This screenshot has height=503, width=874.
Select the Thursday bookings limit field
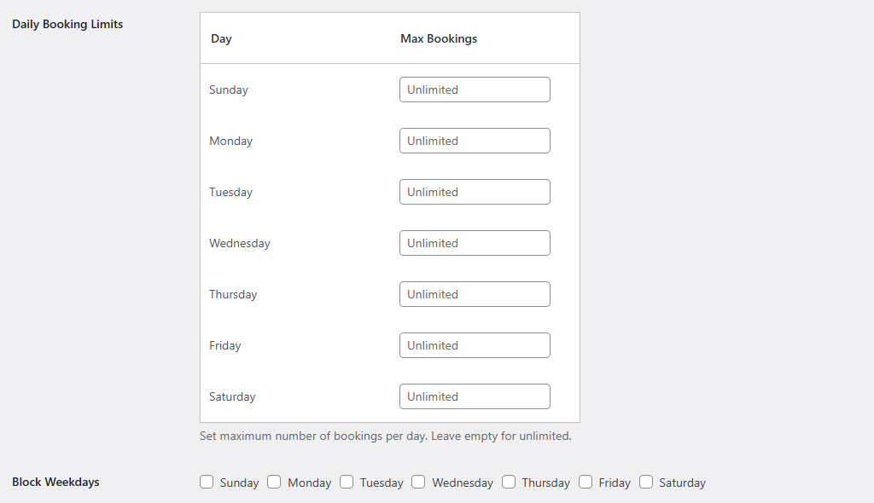click(475, 293)
